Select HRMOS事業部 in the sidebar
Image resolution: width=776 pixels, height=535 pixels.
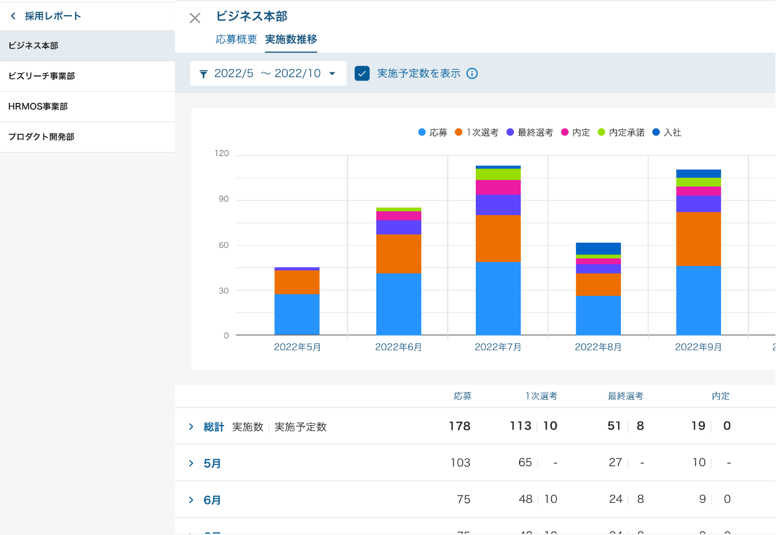38,106
